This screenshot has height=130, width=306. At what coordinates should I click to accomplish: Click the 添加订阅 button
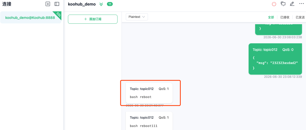(93, 19)
